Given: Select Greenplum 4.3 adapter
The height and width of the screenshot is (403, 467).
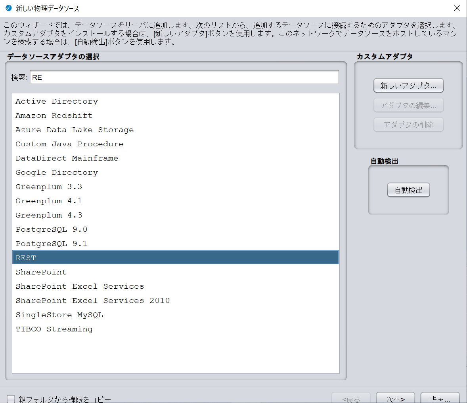Looking at the screenshot, I should (x=176, y=216).
